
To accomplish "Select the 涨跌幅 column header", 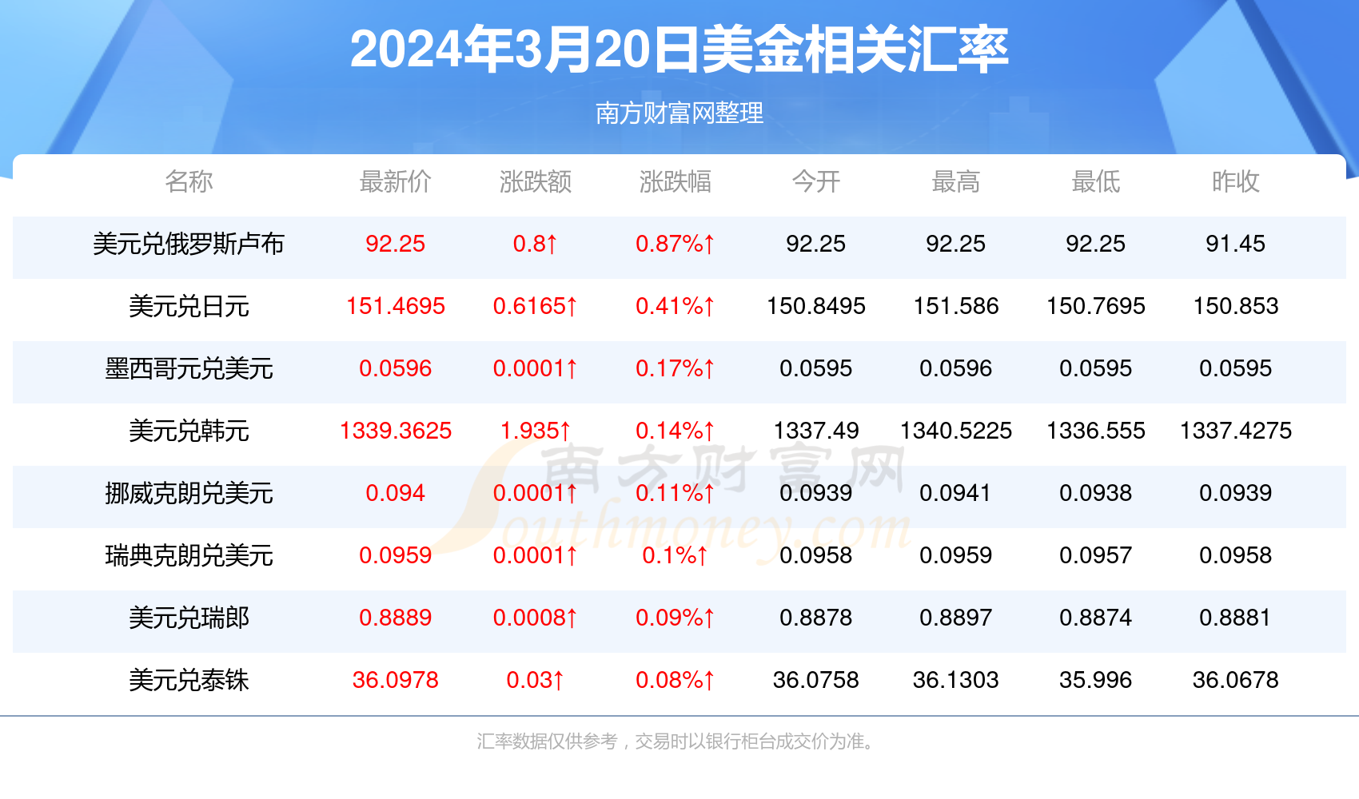I will click(675, 181).
